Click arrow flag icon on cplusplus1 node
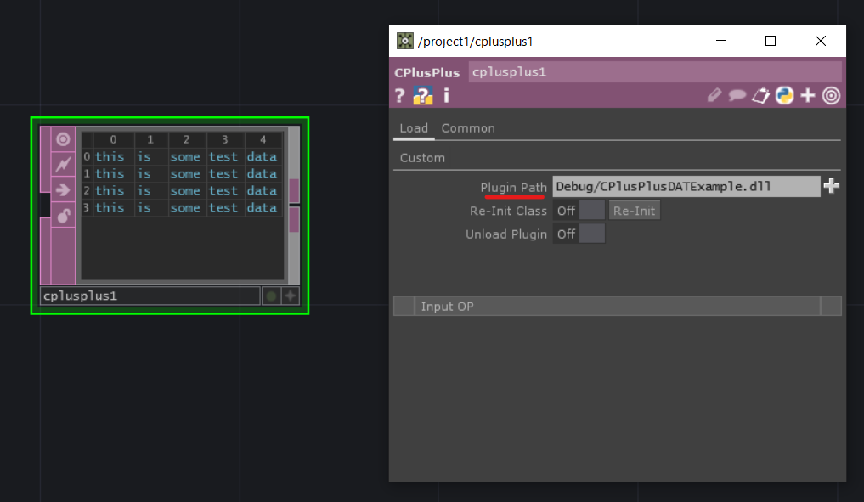The width and height of the screenshot is (864, 502). tap(64, 190)
